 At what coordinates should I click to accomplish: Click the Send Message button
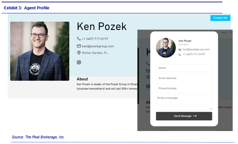tap(184, 116)
